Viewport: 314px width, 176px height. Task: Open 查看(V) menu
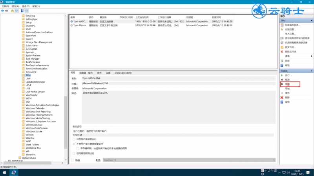point(26,6)
